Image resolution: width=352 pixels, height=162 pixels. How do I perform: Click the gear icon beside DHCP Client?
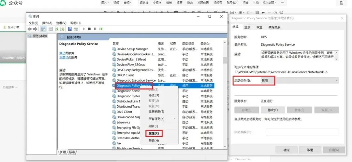114,75
